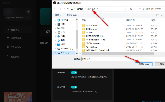Refresh the current folder listing
Image resolution: width=165 pixels, height=102 pixels.
(131, 9)
